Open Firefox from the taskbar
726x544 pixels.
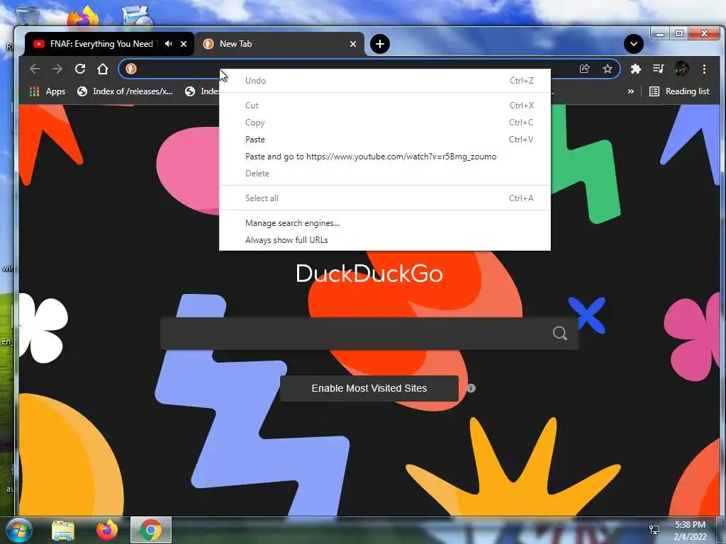tap(107, 530)
